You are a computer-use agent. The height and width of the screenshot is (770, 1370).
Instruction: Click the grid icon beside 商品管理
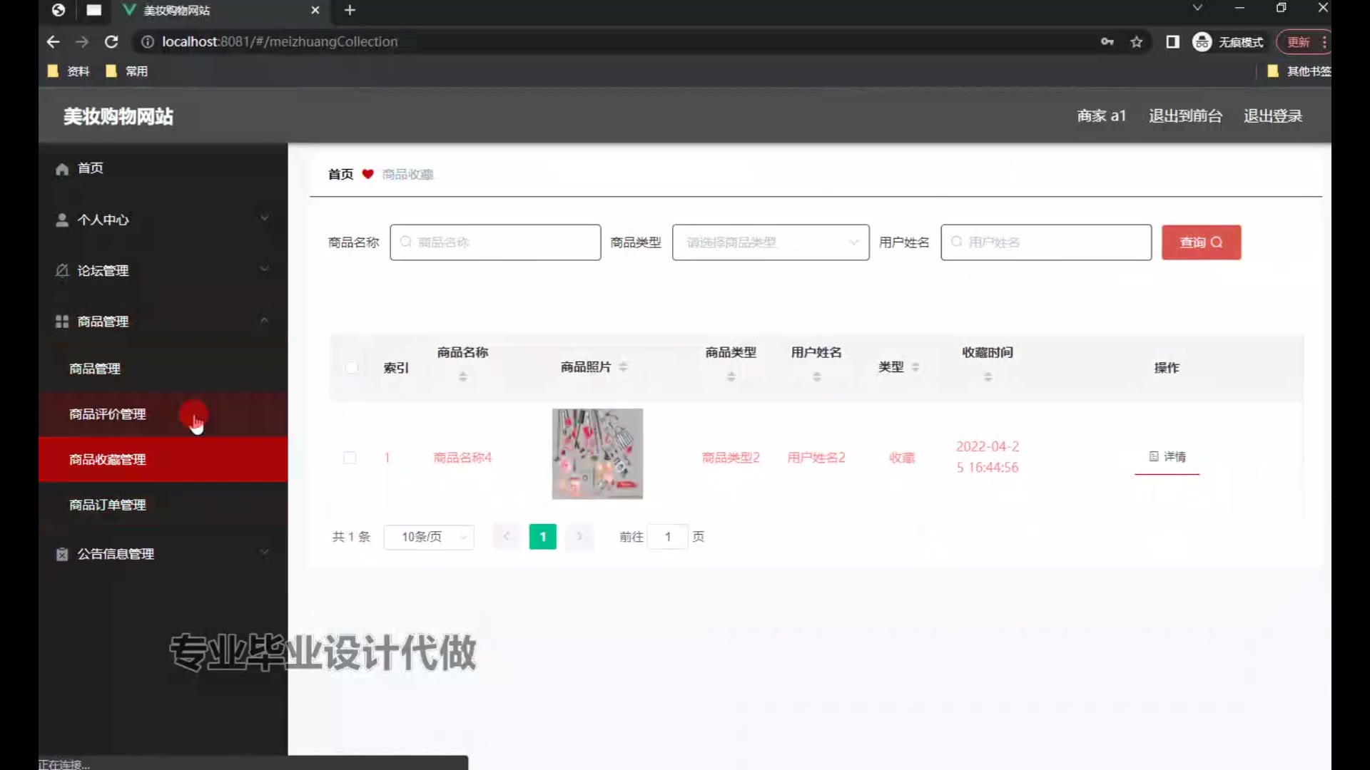(62, 322)
